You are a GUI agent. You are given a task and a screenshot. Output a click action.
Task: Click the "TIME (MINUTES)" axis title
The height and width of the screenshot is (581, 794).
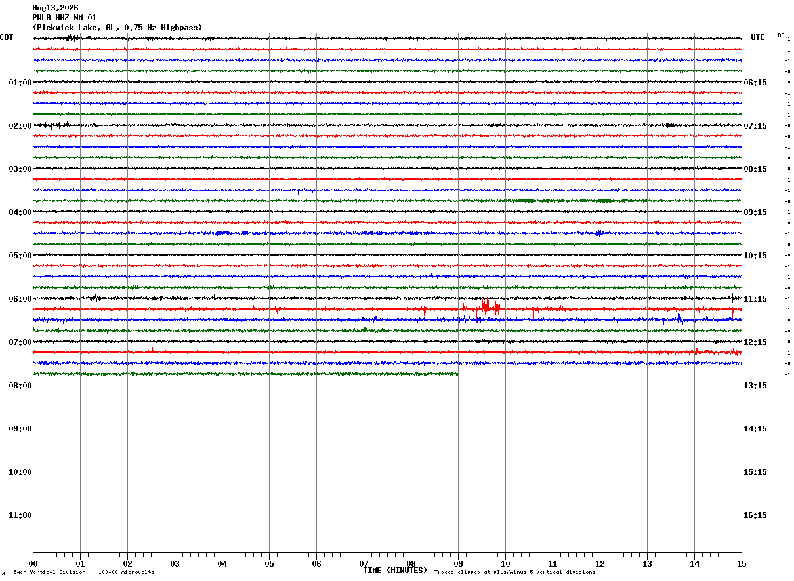[x=396, y=571]
